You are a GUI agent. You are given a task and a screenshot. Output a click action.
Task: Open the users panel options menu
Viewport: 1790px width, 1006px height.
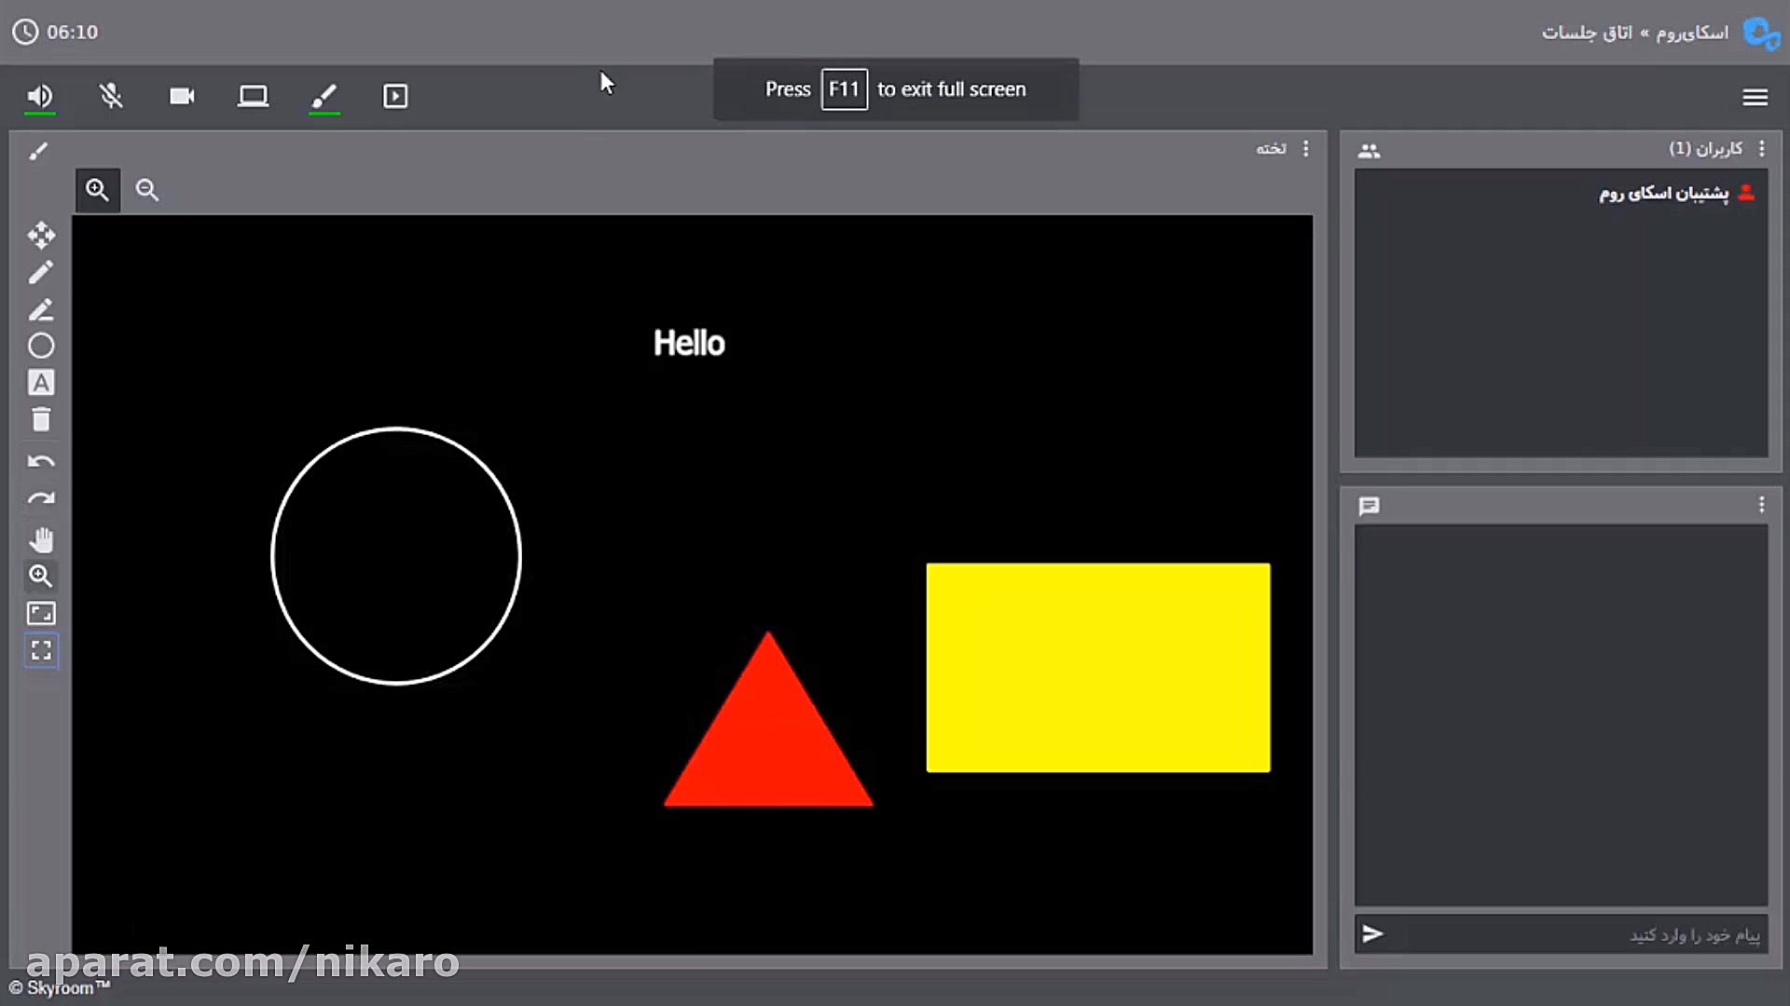pos(1761,149)
